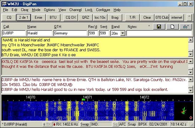
Task: Click the 14072 frequency label on scale
Action: (x=144, y=97)
